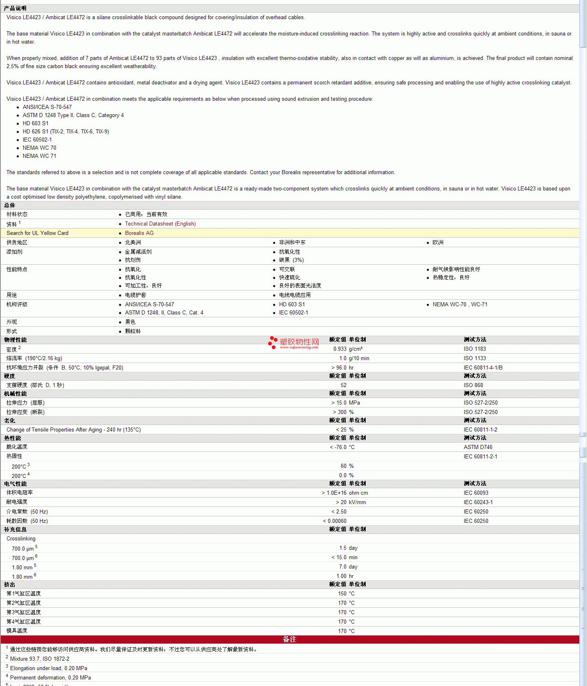Click the IEC 60811-2-1 test method

pyautogui.click(x=481, y=456)
